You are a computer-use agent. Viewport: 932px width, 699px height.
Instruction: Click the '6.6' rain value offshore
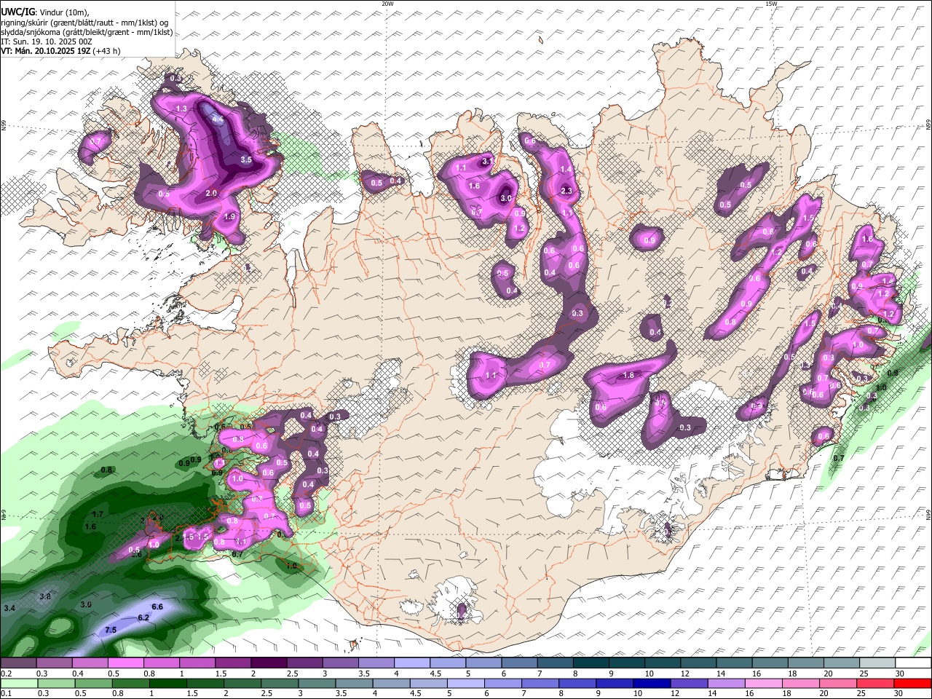tap(157, 607)
